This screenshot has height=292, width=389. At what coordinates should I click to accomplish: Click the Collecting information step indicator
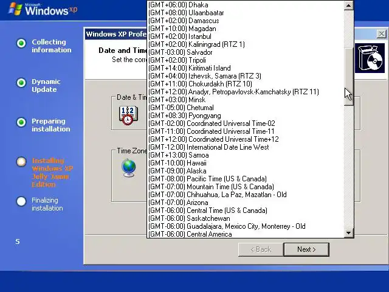(21, 43)
